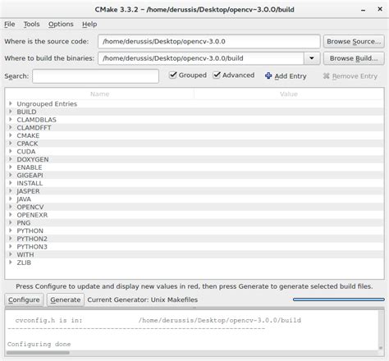Viewport: 389px width, 361px height.
Task: Expand the DOXYGEN group arrow
Action: pyautogui.click(x=11, y=159)
